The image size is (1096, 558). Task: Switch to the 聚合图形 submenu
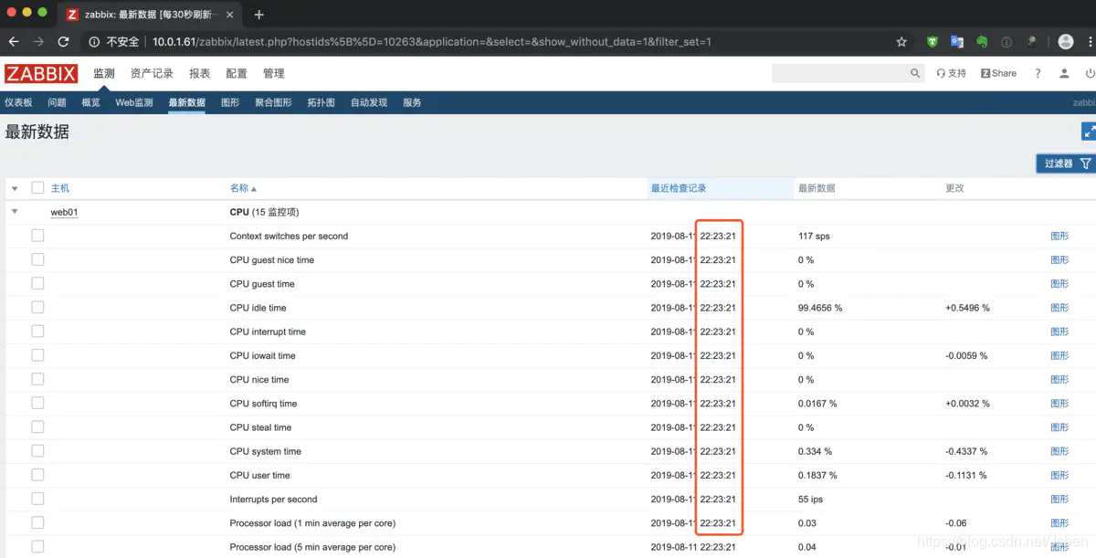(x=273, y=103)
